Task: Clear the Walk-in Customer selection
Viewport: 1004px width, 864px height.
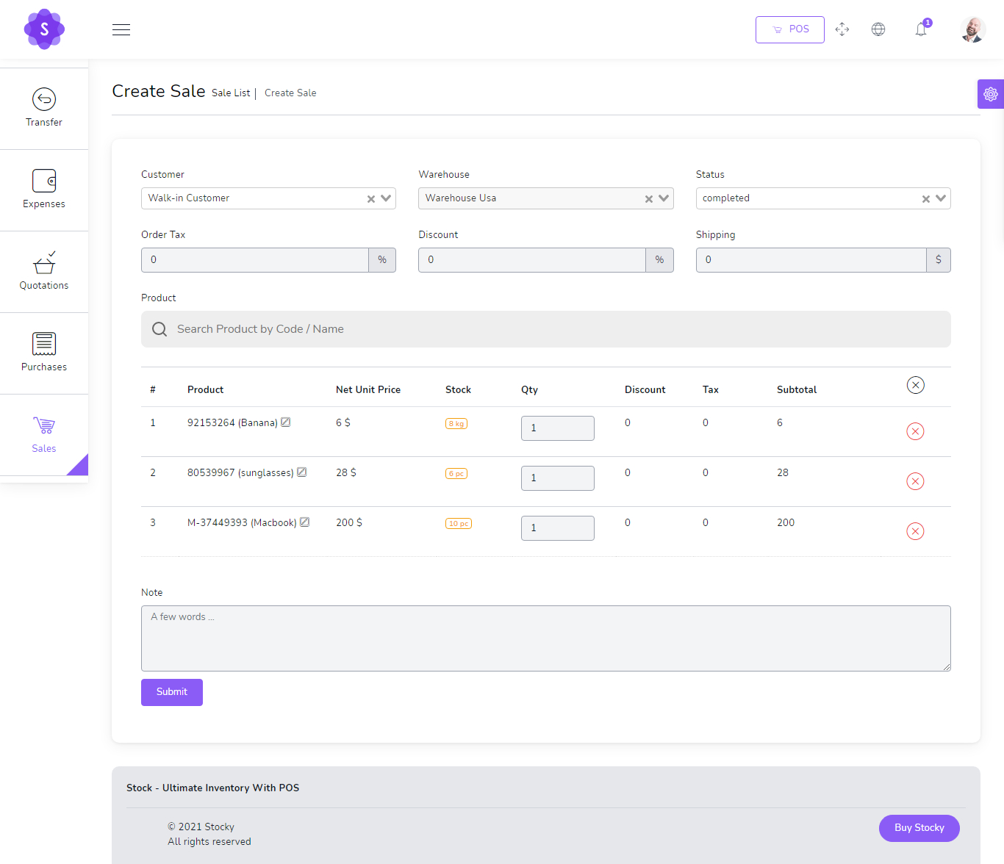Action: pyautogui.click(x=371, y=199)
